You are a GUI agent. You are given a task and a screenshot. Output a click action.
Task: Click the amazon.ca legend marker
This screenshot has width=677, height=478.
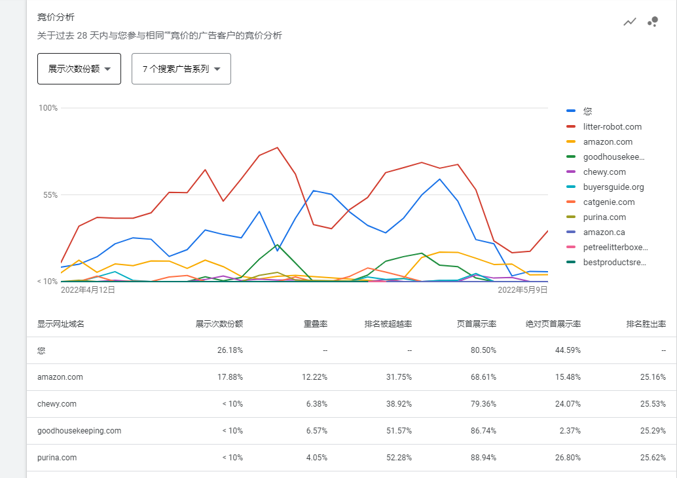571,232
